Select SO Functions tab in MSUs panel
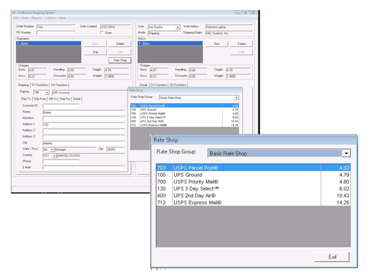The height and width of the screenshot is (277, 370). [x=178, y=85]
